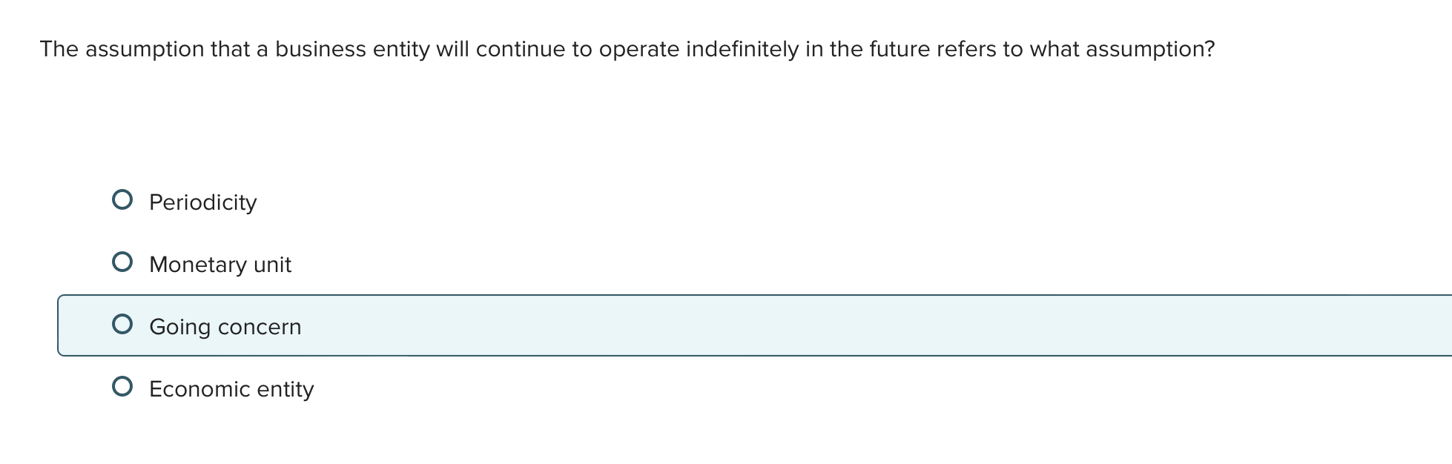Click the circle next to Going concern
Screen dimensions: 1452x464
click(123, 323)
